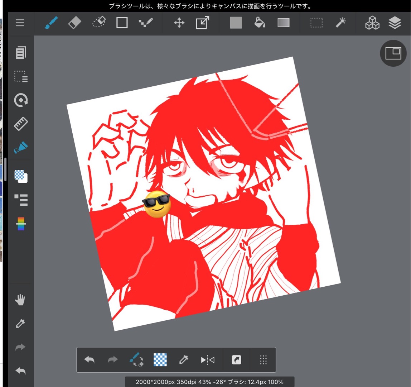
Task: Select the rectangular selection tool
Action: 316,23
